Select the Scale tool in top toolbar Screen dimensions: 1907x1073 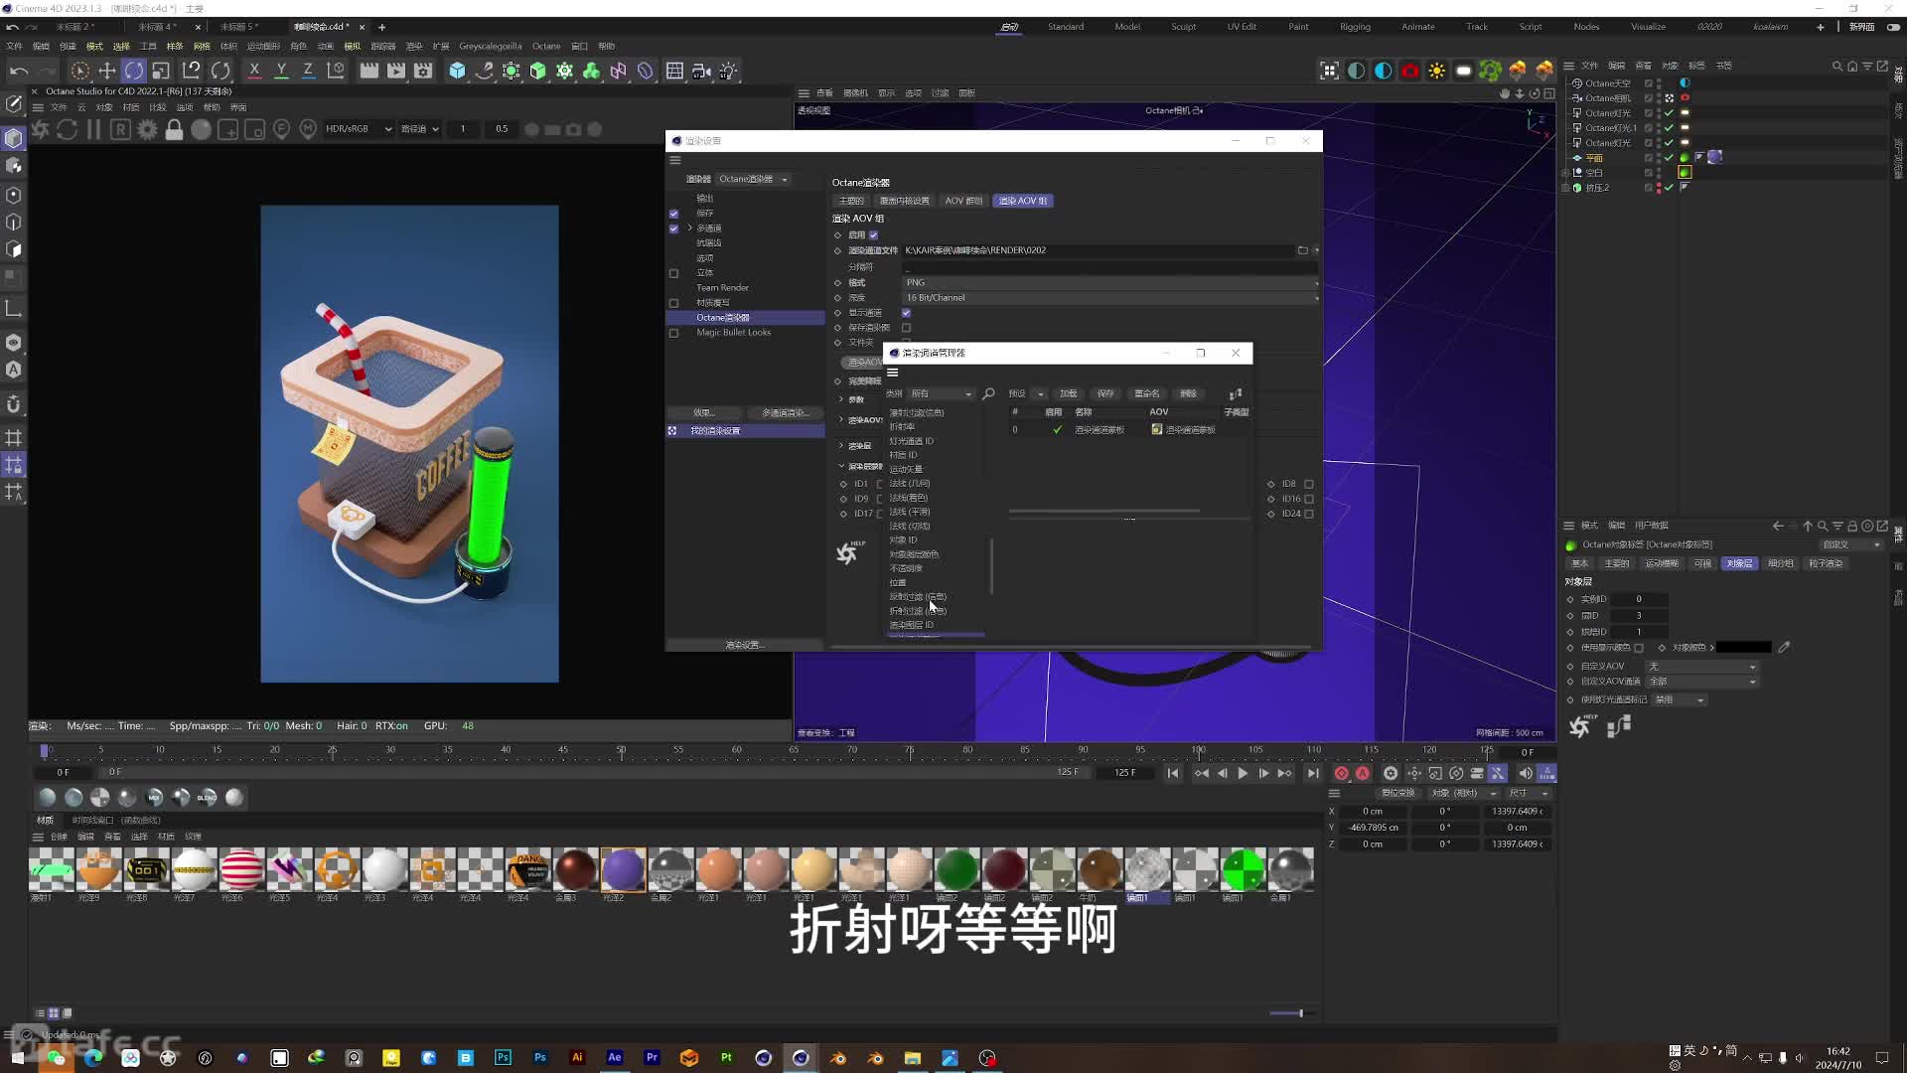[x=161, y=71]
